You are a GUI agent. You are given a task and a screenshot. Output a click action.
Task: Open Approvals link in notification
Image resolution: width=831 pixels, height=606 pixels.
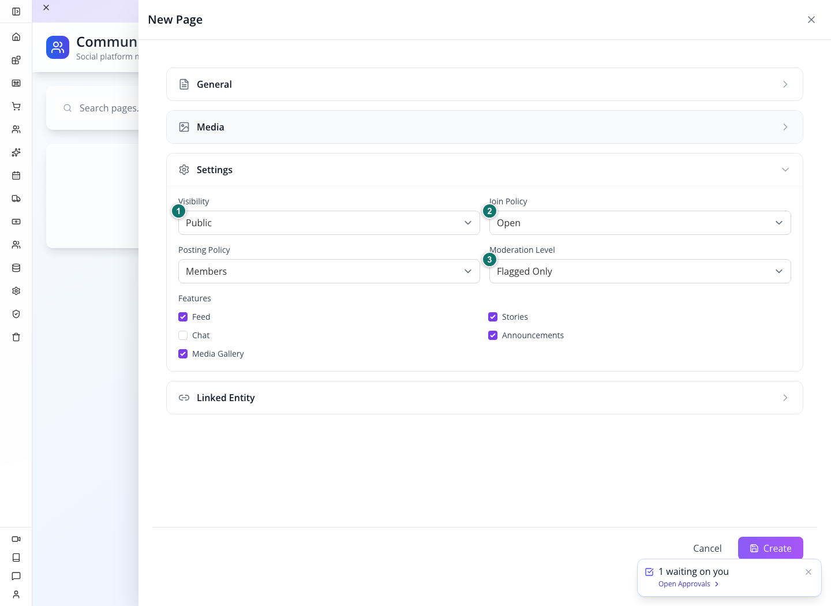pyautogui.click(x=688, y=584)
